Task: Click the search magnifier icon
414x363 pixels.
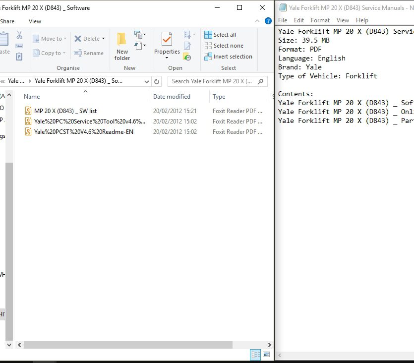Action: (x=261, y=81)
